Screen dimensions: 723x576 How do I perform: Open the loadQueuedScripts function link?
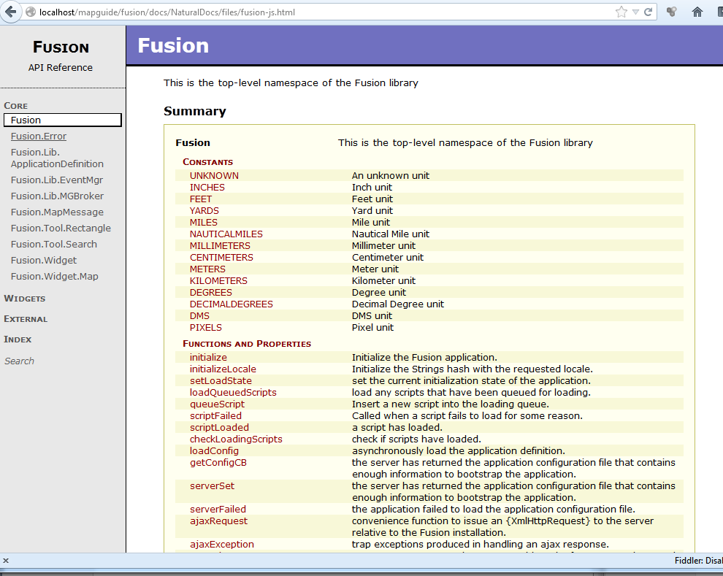[x=233, y=392]
